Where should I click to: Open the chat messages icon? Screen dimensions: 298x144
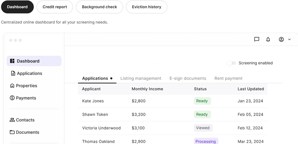[x=257, y=39]
